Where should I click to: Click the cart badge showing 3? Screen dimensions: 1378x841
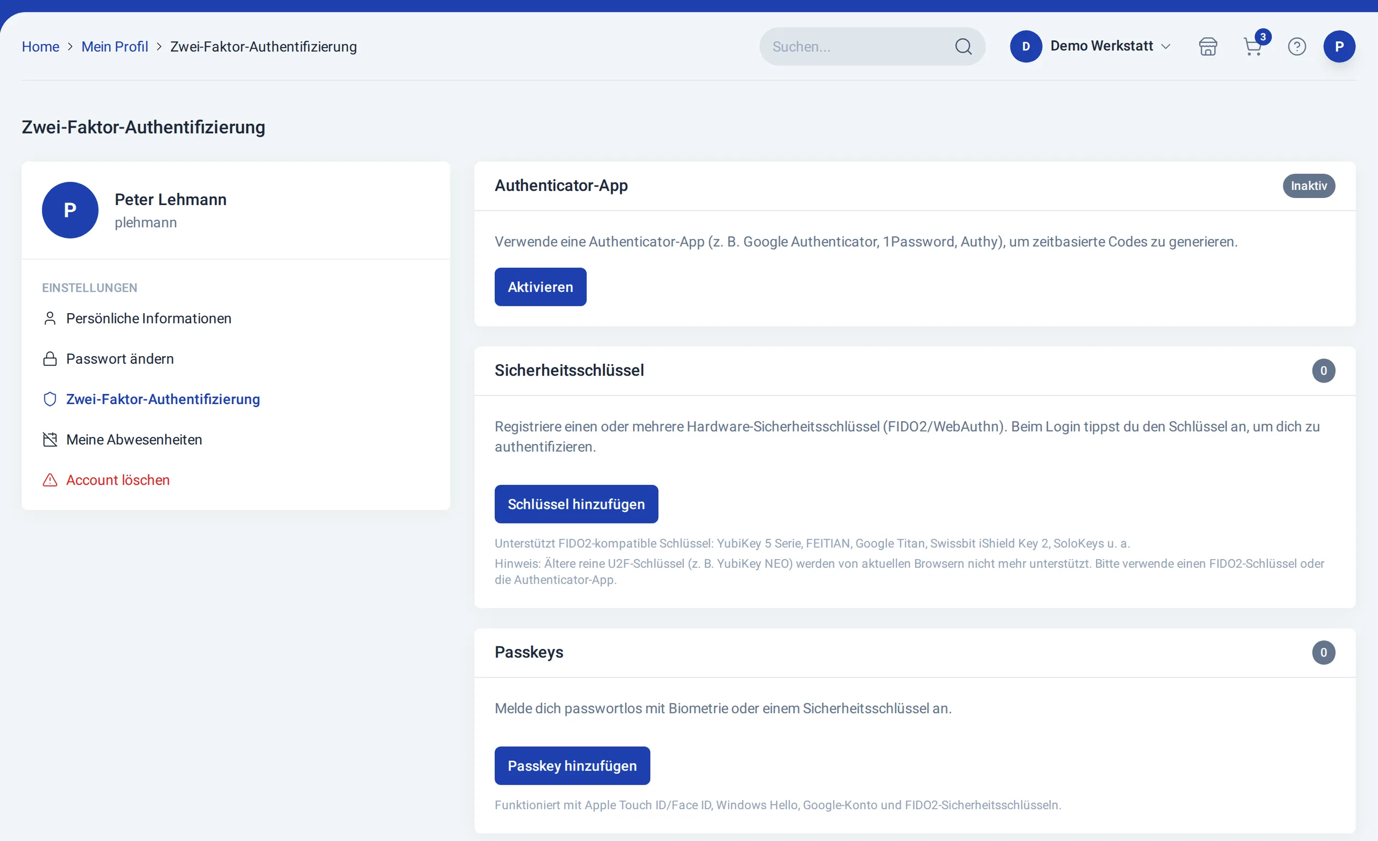(1263, 37)
